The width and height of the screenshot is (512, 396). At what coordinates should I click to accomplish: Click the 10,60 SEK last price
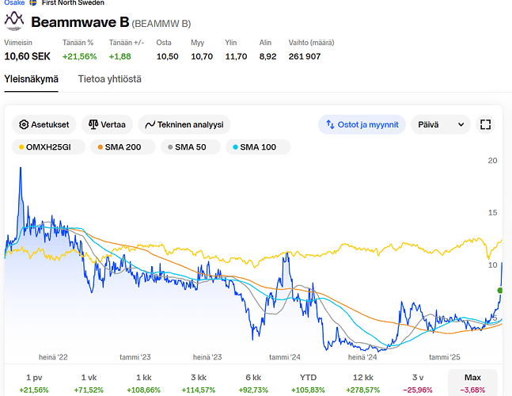(28, 56)
